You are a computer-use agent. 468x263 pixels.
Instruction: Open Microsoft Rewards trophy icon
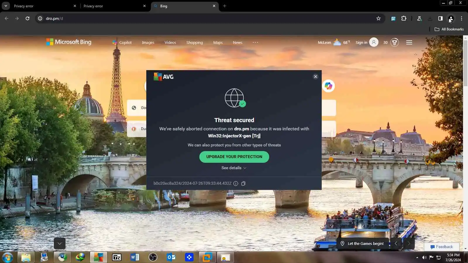[395, 42]
